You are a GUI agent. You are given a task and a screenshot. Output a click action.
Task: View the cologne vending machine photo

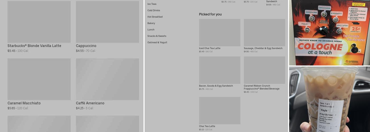[330, 33]
